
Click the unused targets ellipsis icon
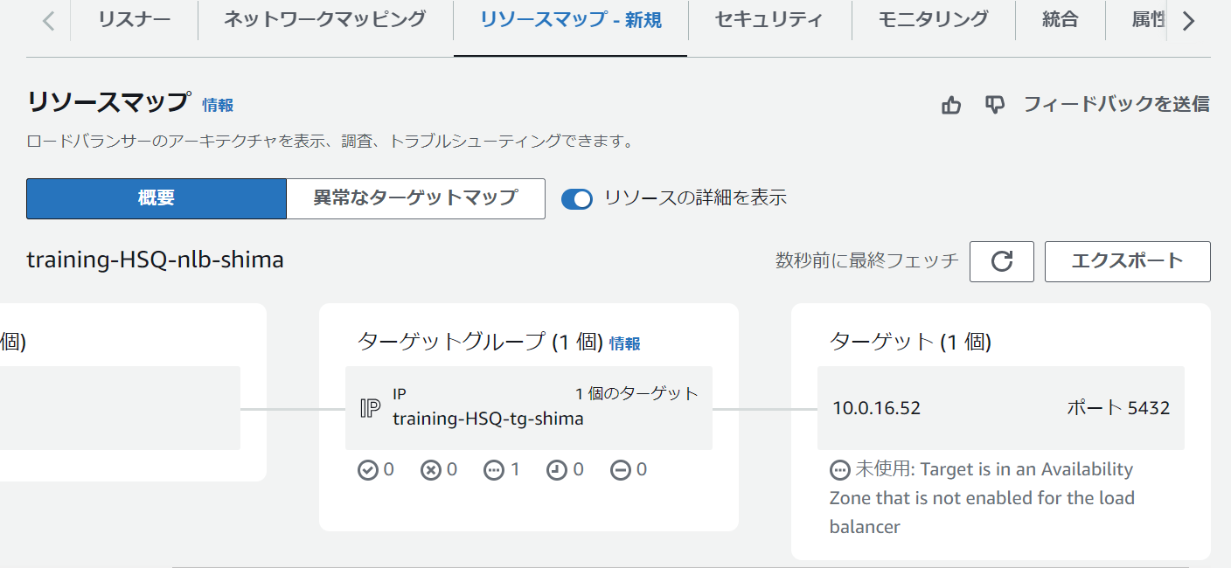click(x=493, y=470)
